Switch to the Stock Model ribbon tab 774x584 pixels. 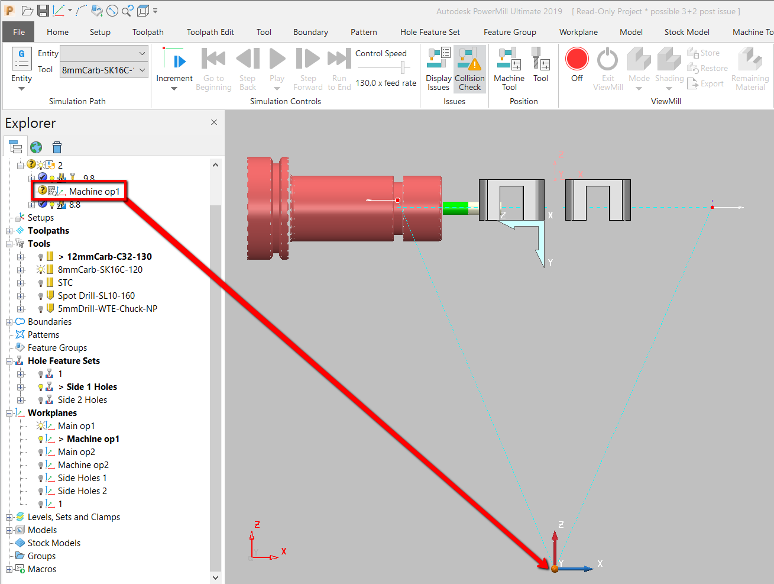tap(686, 32)
